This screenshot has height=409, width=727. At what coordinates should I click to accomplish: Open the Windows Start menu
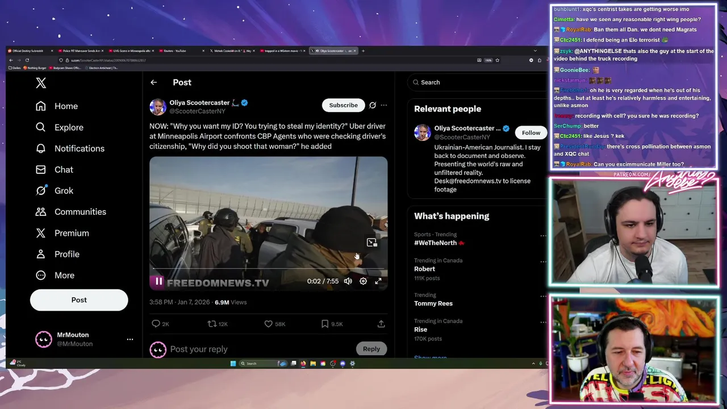click(233, 364)
